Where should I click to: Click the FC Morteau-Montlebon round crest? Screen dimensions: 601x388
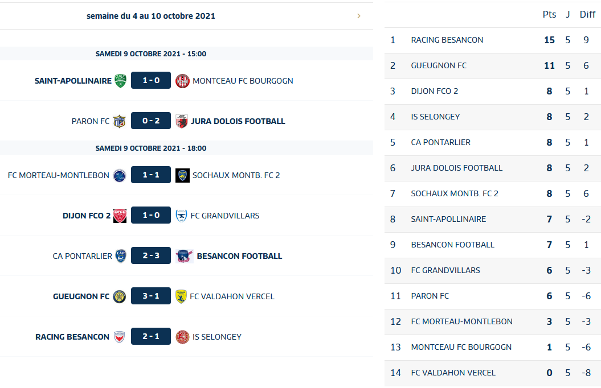(119, 175)
